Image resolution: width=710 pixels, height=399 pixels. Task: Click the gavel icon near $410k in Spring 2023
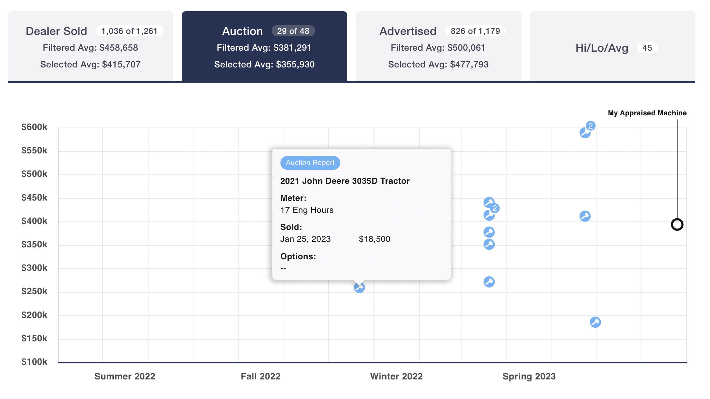tap(584, 216)
